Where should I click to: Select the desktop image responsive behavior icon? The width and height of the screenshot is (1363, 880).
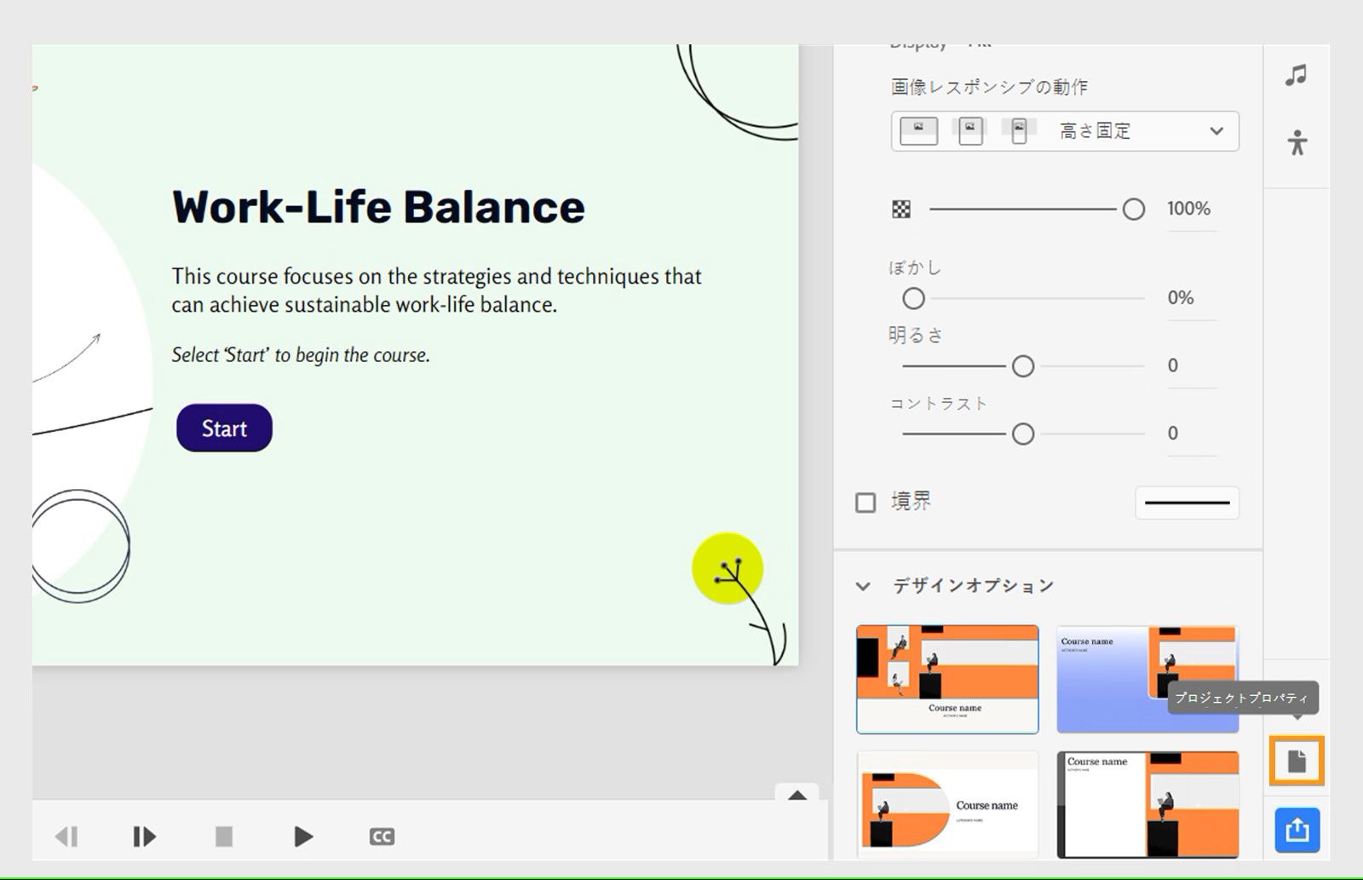[x=918, y=130]
